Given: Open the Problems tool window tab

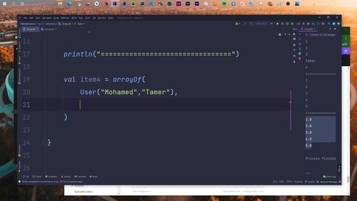Looking at the screenshot, I should point(51,176).
